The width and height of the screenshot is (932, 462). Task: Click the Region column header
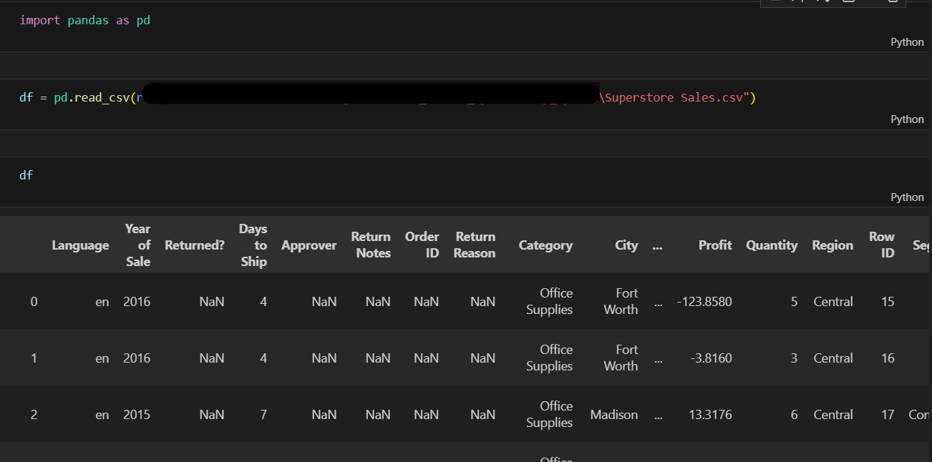click(833, 245)
